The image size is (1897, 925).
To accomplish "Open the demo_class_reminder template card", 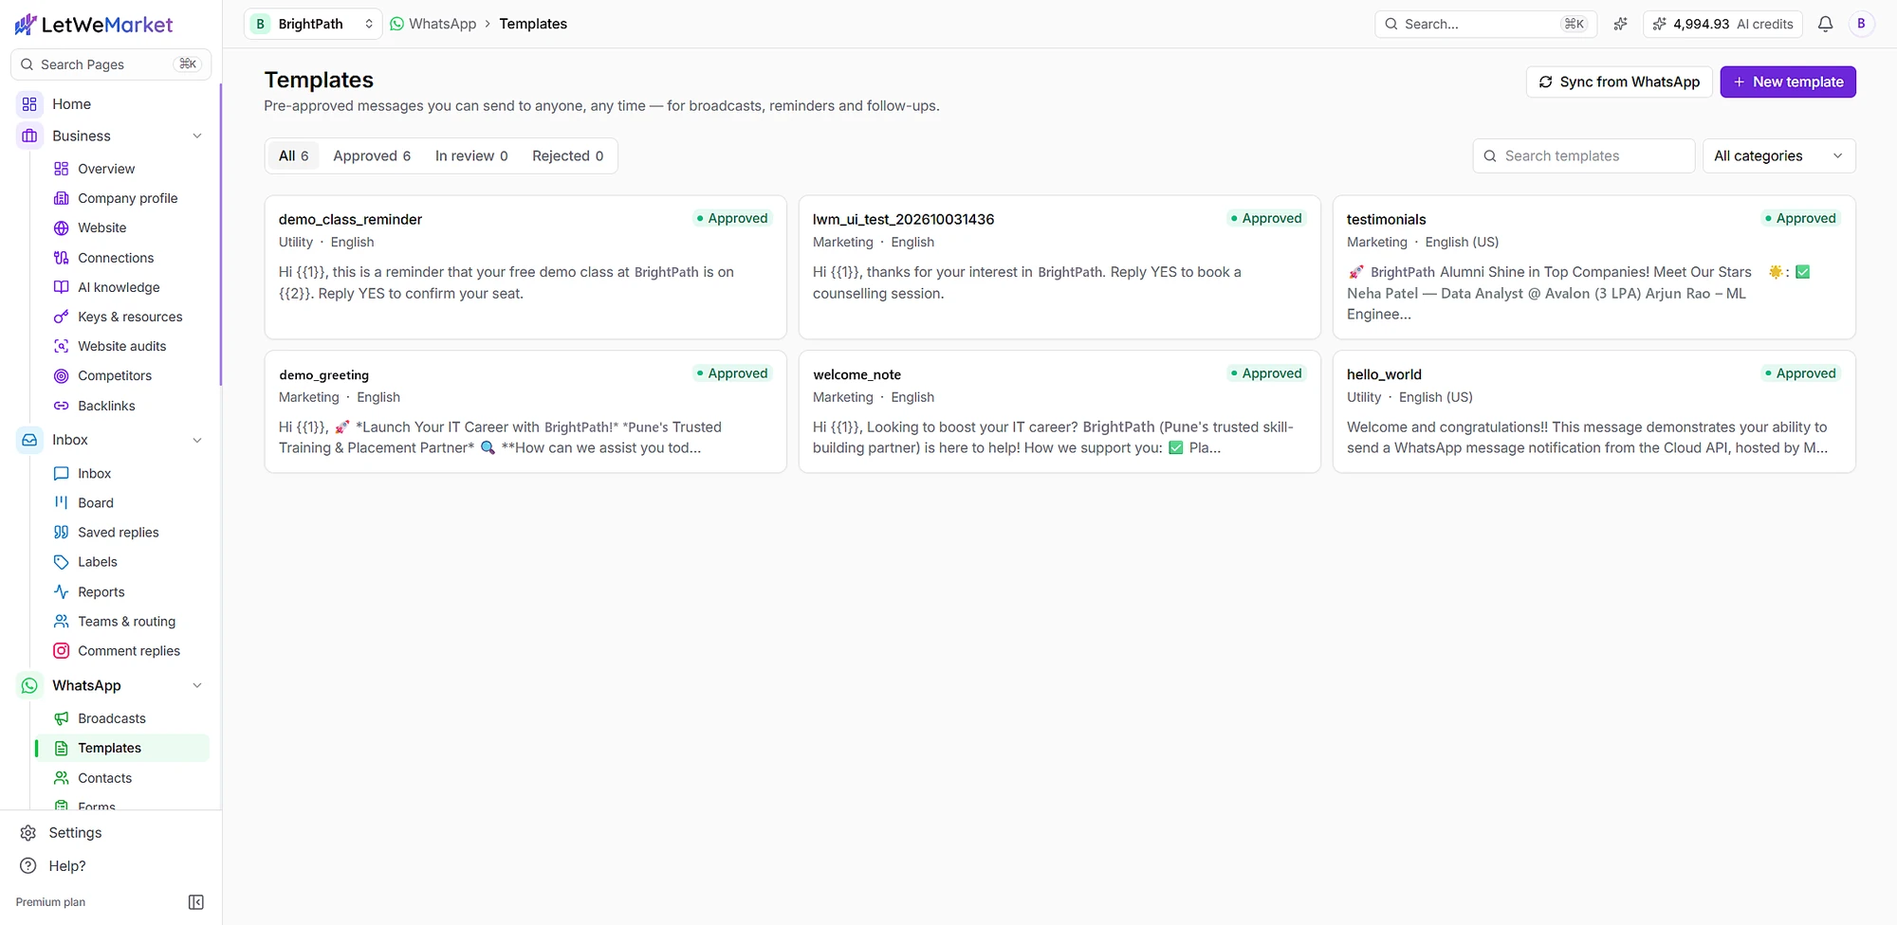I will (525, 267).
